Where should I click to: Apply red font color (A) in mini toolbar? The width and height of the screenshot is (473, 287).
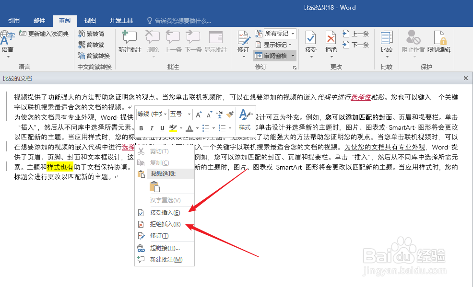point(189,128)
